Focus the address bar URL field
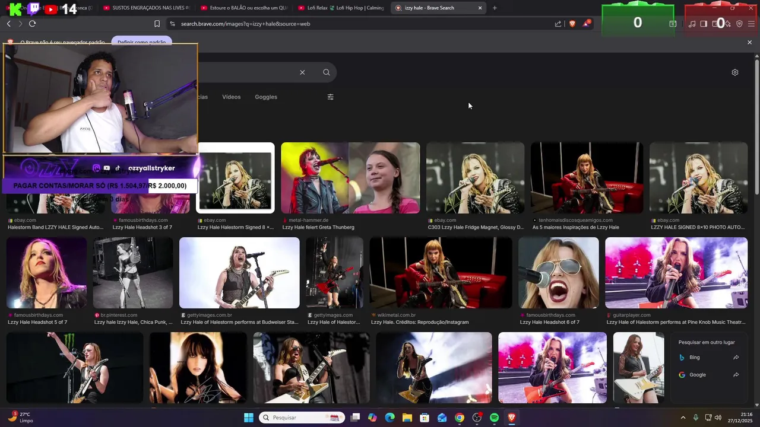760x427 pixels. tap(356, 24)
